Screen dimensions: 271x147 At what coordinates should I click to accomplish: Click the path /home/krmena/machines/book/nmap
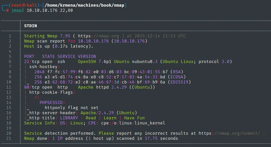pyautogui.click(x=84, y=5)
